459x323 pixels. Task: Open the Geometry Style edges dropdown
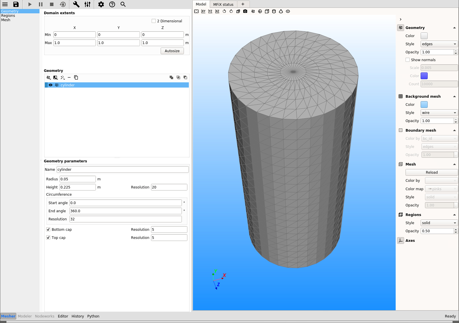[x=439, y=44]
